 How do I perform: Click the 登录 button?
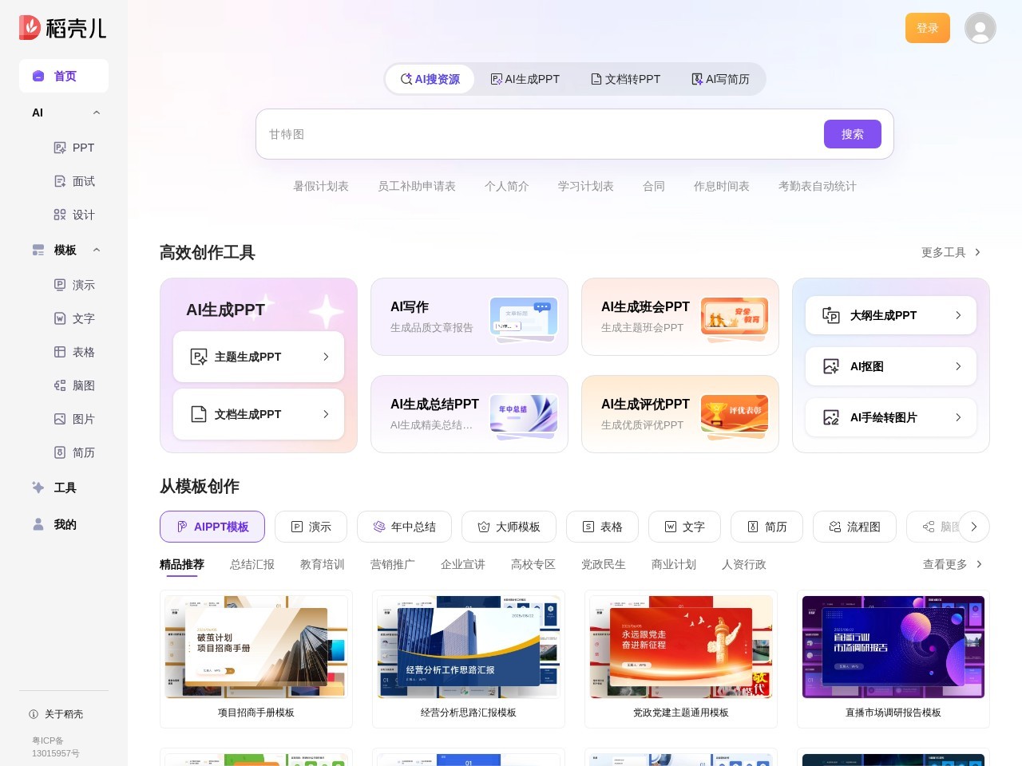[x=928, y=28]
